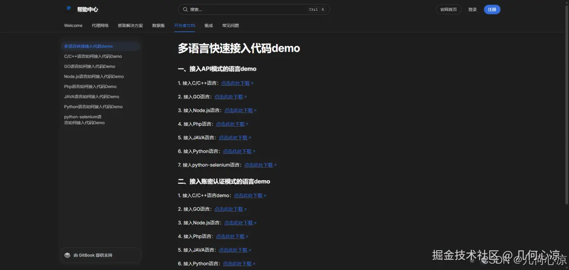Open Node.js download link under 账密认证模式
This screenshot has height=270, width=569.
[x=238, y=222]
